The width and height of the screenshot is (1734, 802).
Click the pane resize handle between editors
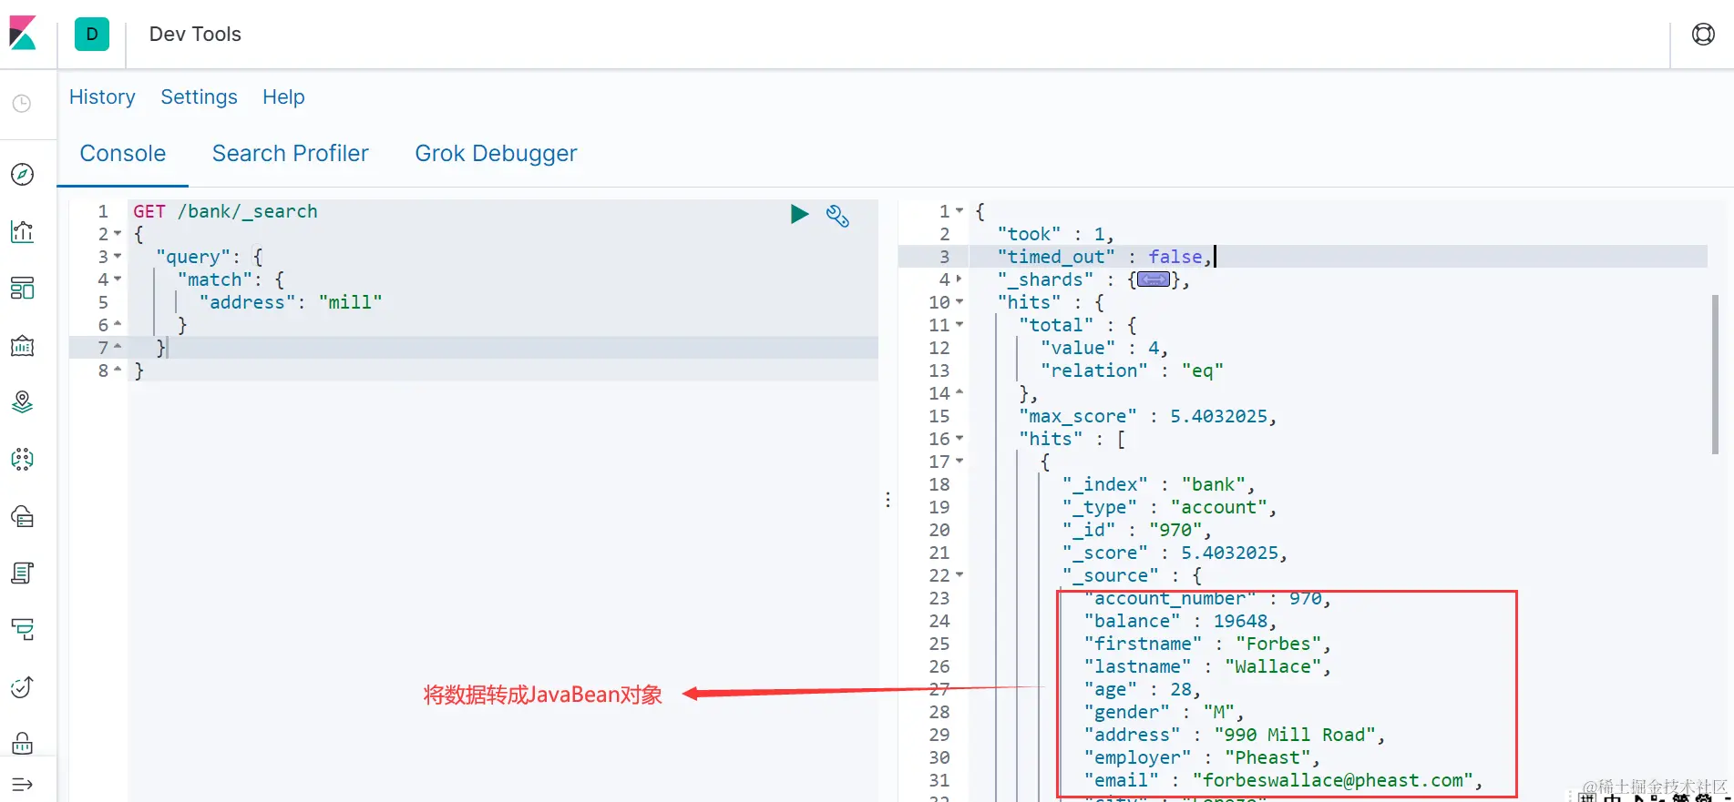(x=888, y=500)
